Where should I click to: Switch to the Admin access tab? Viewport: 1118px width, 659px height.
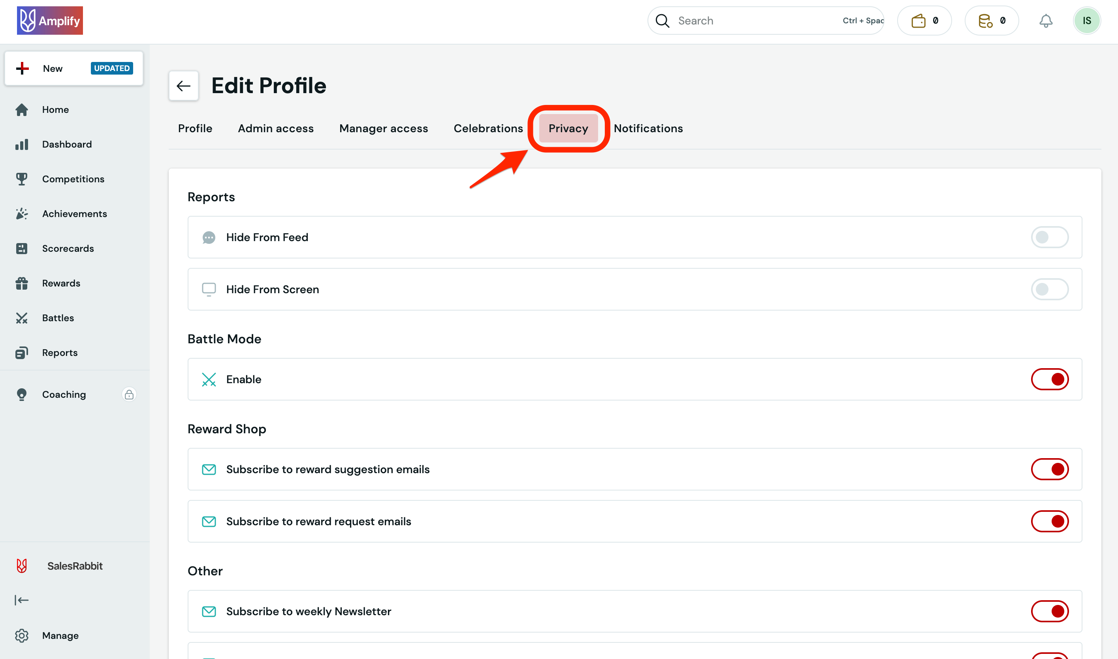click(x=276, y=128)
